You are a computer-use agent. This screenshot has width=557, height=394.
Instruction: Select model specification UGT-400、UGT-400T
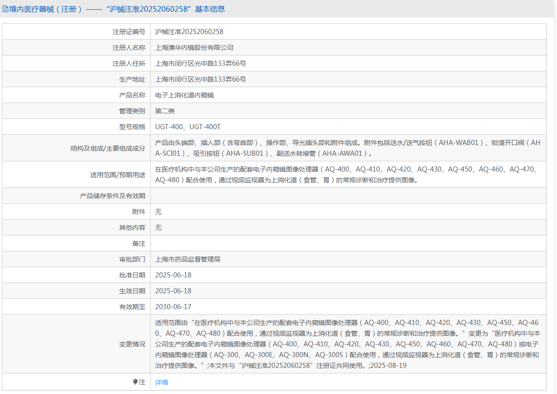pos(188,127)
